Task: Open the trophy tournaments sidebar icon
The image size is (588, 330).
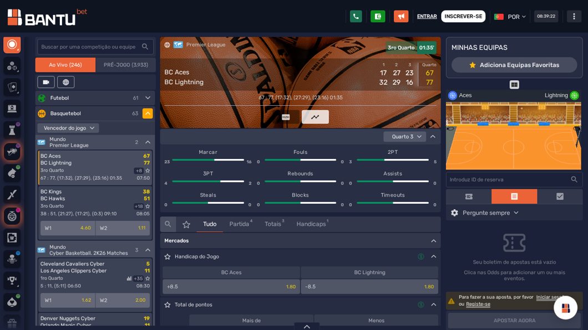Action: click(x=12, y=280)
